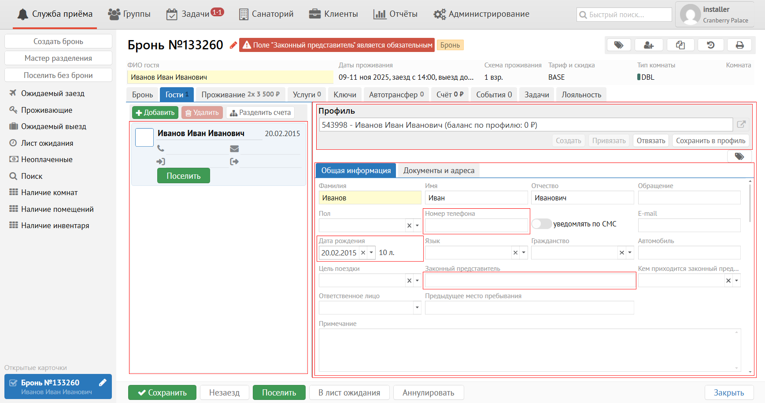This screenshot has height=403, width=765.
Task: Open the history icon in toolbar
Action: [710, 45]
